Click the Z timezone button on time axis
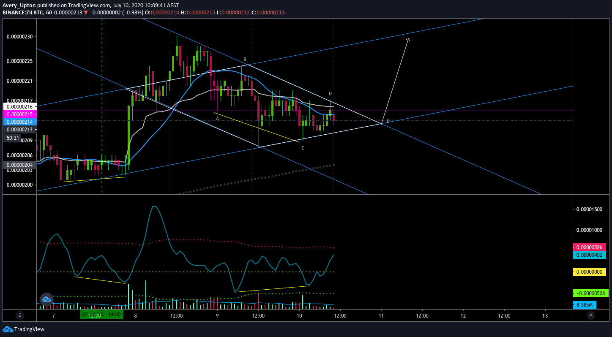The image size is (612, 337). tap(19, 315)
